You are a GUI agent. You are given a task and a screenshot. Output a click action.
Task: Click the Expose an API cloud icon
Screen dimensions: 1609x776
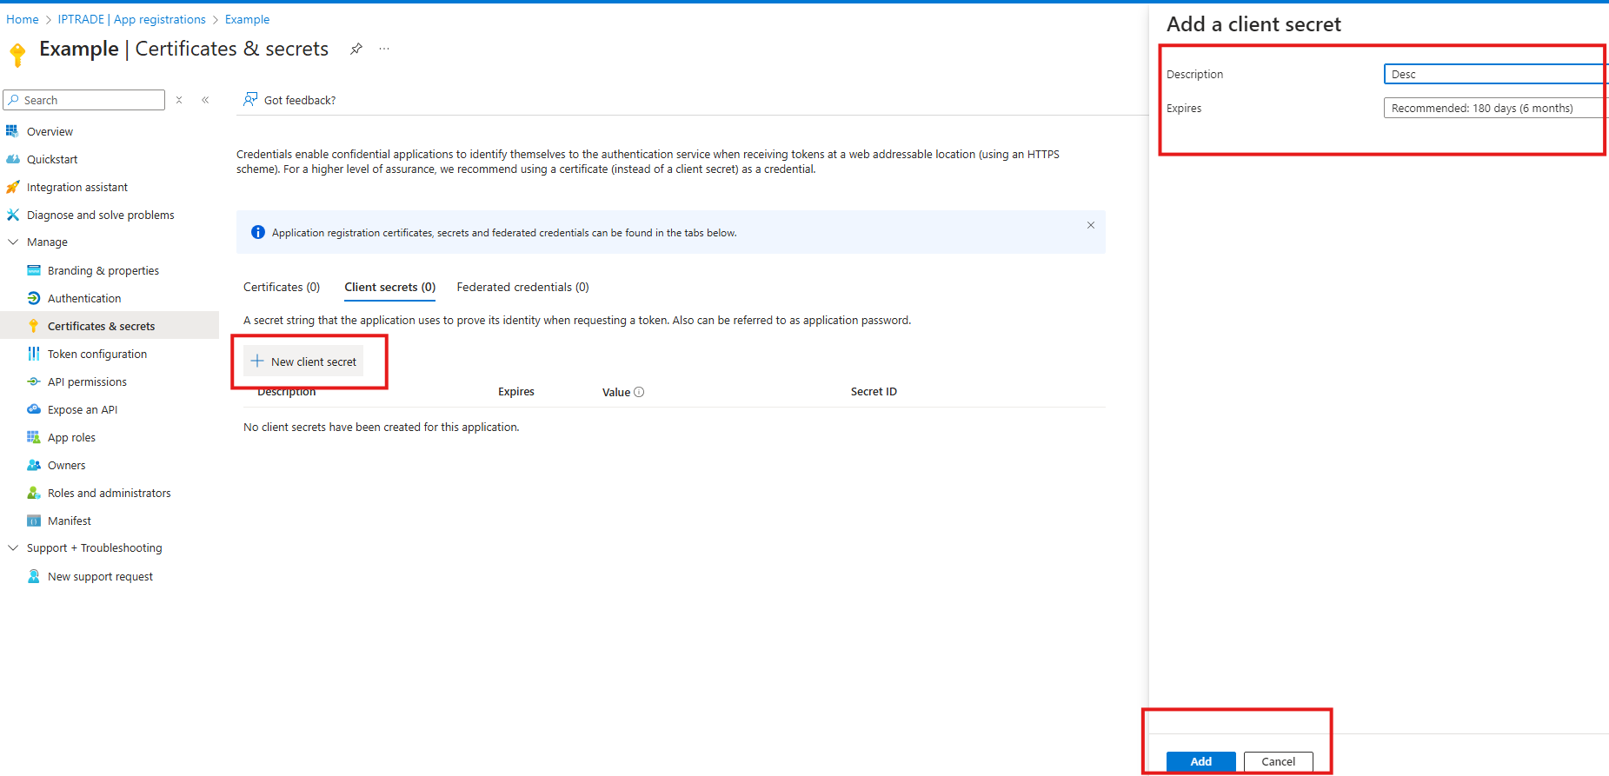point(34,409)
